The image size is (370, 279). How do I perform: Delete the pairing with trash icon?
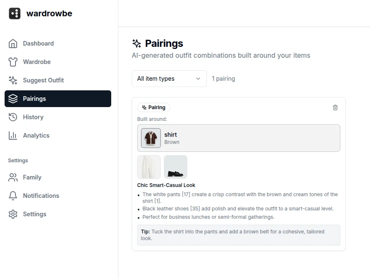[335, 108]
